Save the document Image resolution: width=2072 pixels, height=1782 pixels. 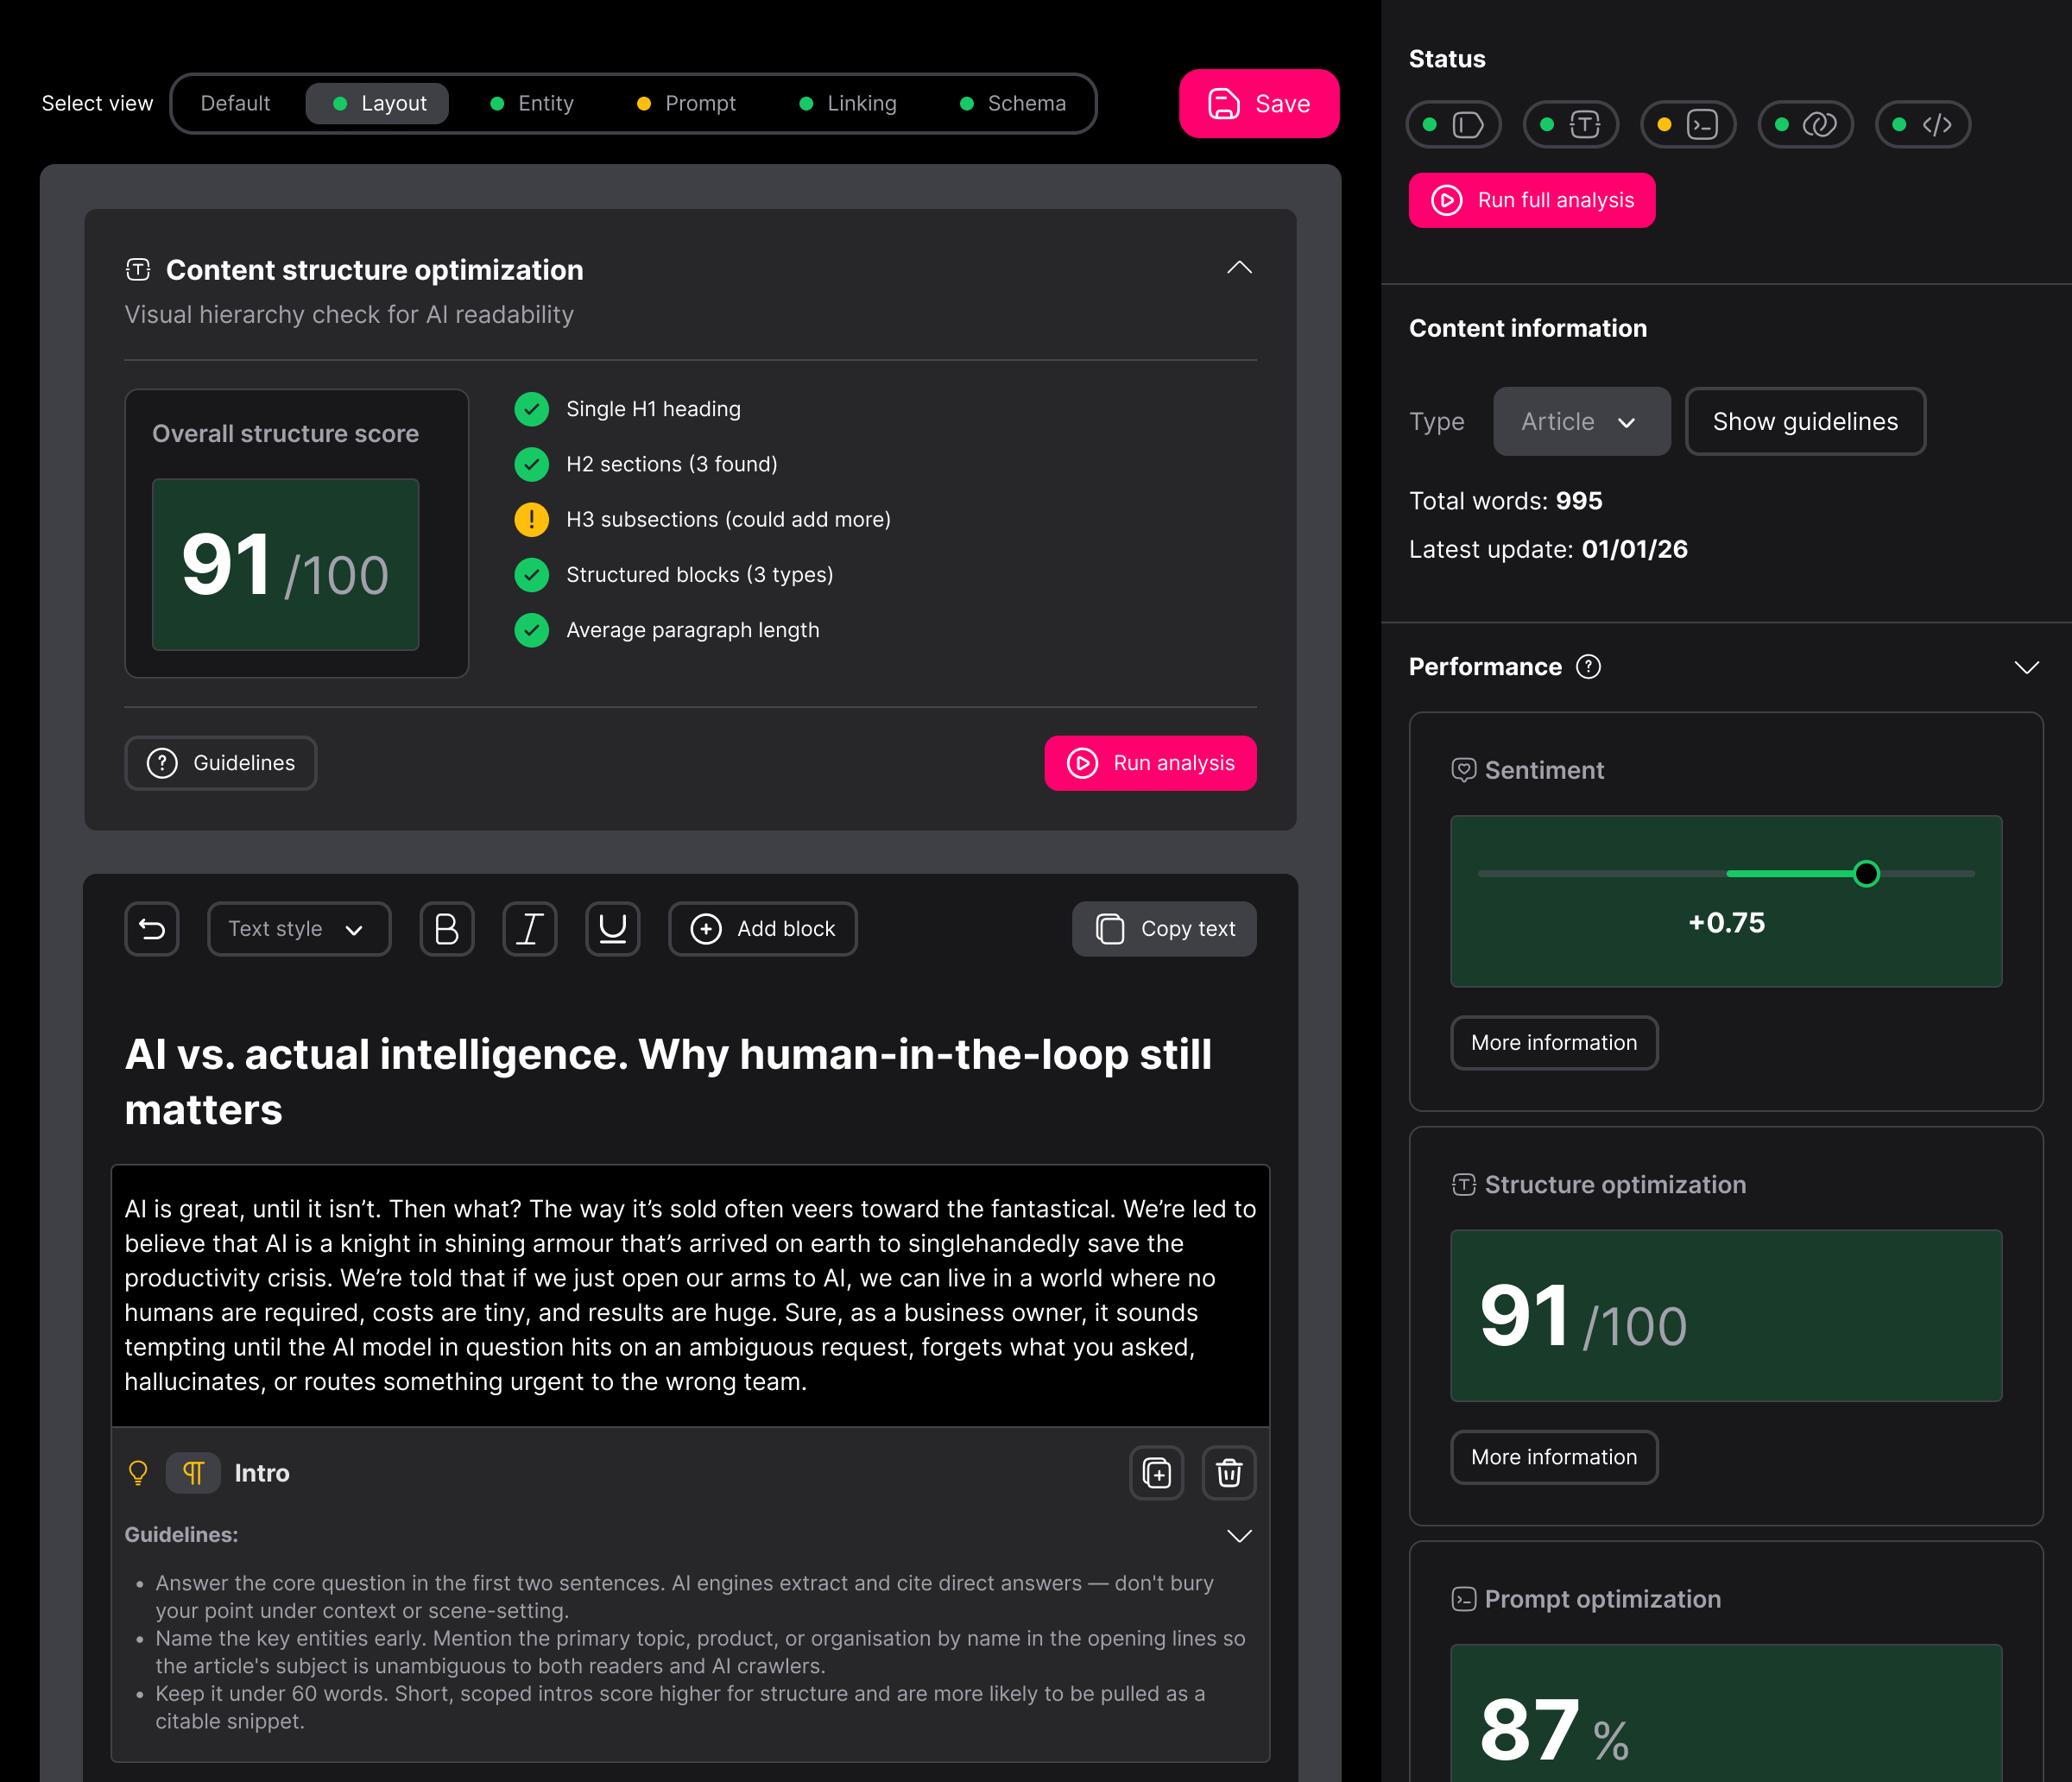1259,104
